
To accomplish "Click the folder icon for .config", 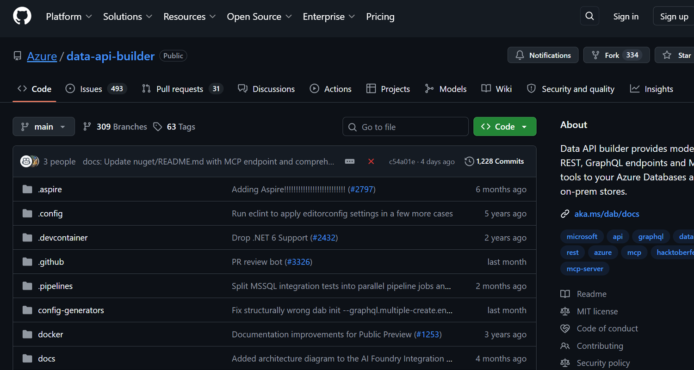I will click(27, 213).
